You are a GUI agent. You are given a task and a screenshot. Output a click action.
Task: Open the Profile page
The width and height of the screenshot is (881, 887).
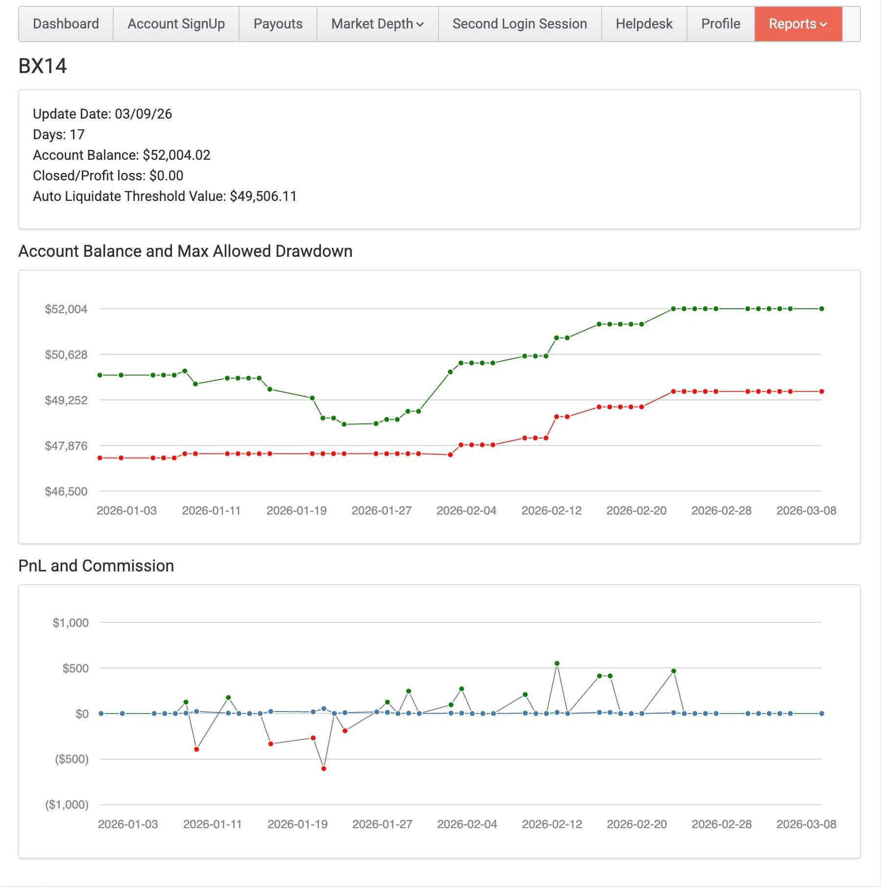click(x=720, y=24)
